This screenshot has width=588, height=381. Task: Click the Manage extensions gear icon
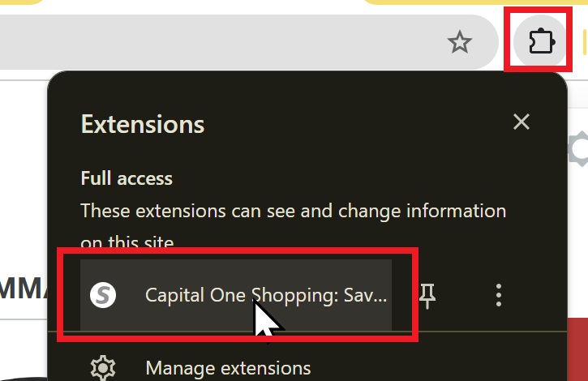tap(103, 368)
